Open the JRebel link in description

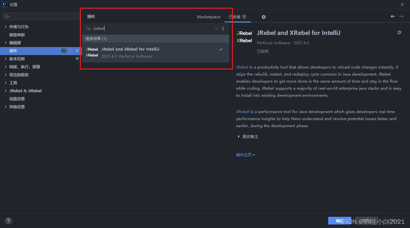click(x=242, y=67)
